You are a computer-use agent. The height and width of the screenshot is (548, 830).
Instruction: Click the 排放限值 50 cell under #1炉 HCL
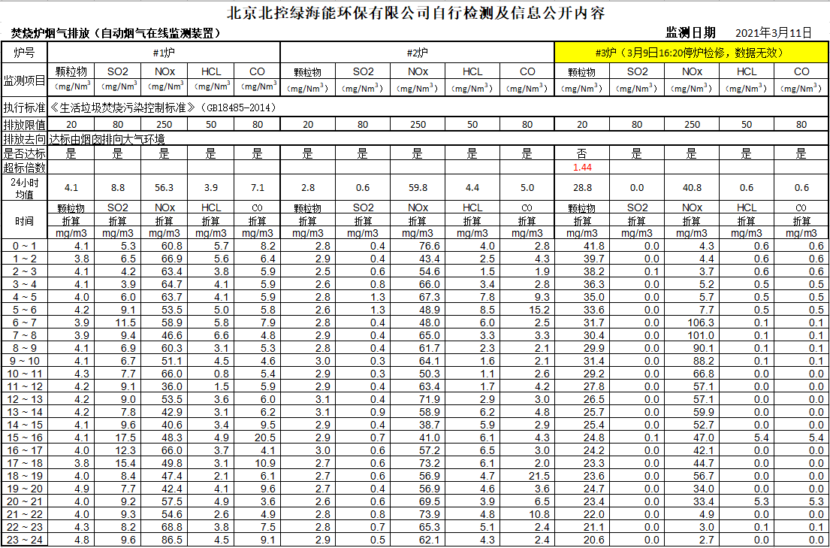tap(210, 125)
